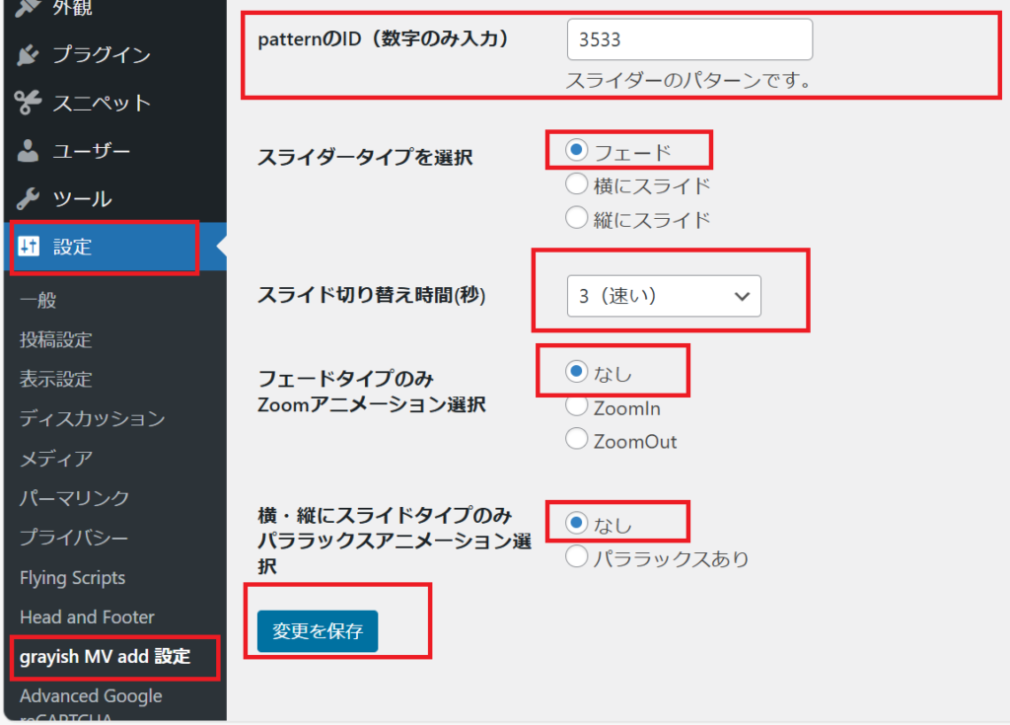The image size is (1010, 725).
Task: Click the Users (ユーザー) person icon
Action: [27, 151]
